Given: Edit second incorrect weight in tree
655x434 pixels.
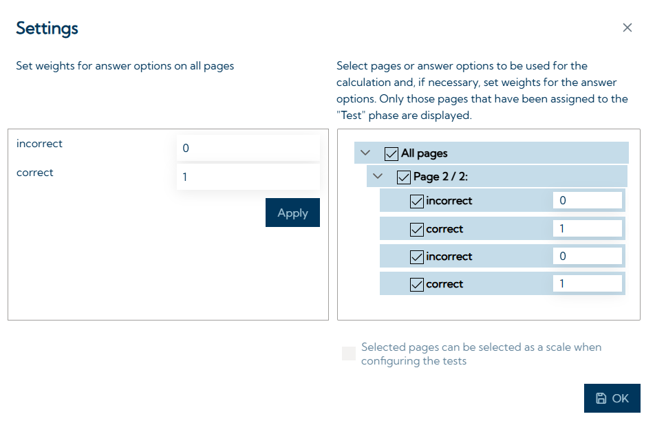Looking at the screenshot, I should pyautogui.click(x=587, y=256).
